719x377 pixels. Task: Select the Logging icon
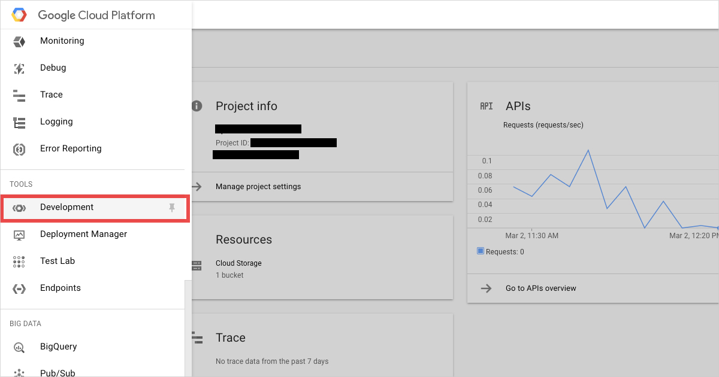click(19, 122)
